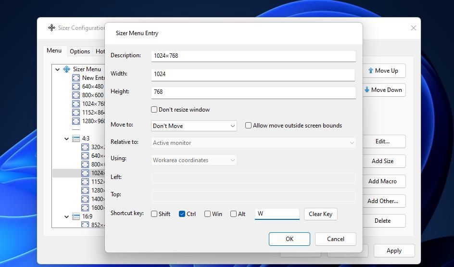Confirm the entry with OK
Screen dimensions: 454x267
[289, 239]
